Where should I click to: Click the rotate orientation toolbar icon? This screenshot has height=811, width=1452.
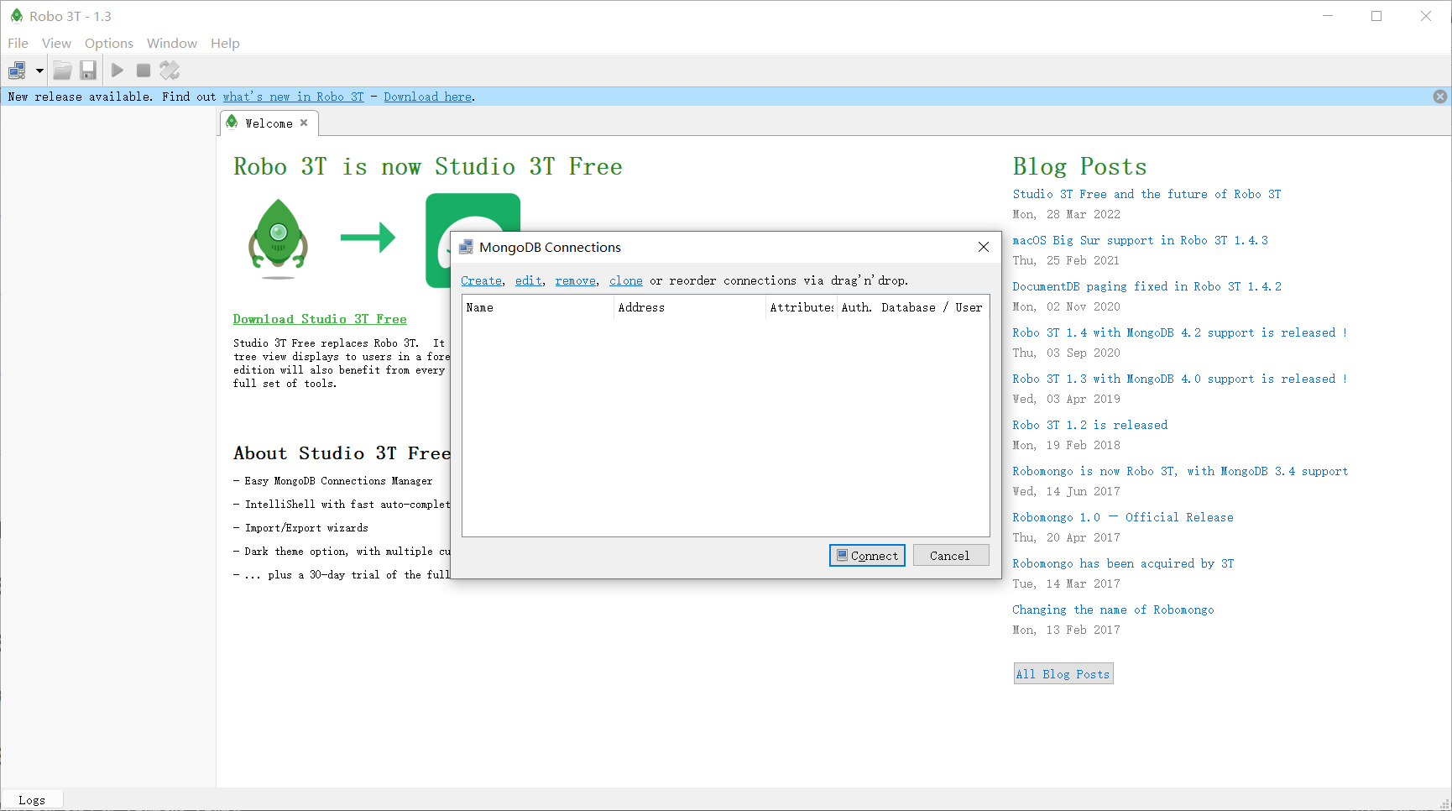point(170,71)
